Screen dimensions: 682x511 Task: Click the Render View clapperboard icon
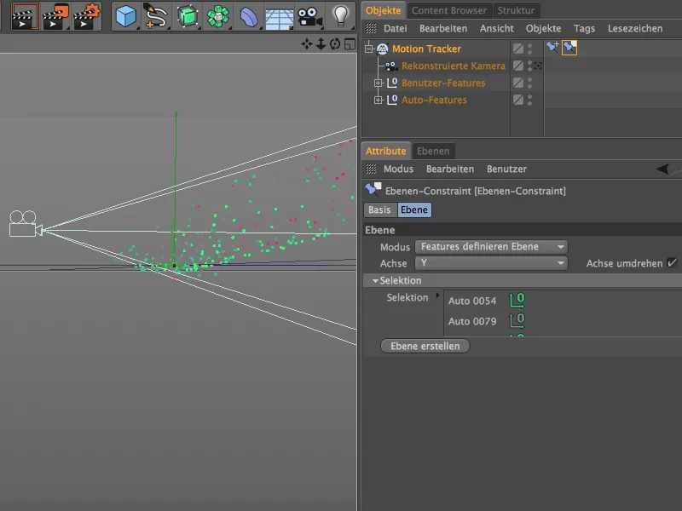click(25, 16)
